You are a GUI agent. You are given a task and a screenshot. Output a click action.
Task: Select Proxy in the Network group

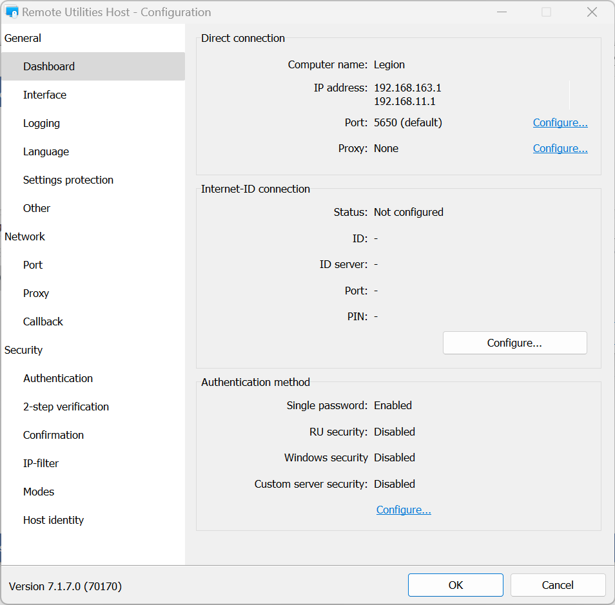pos(36,293)
